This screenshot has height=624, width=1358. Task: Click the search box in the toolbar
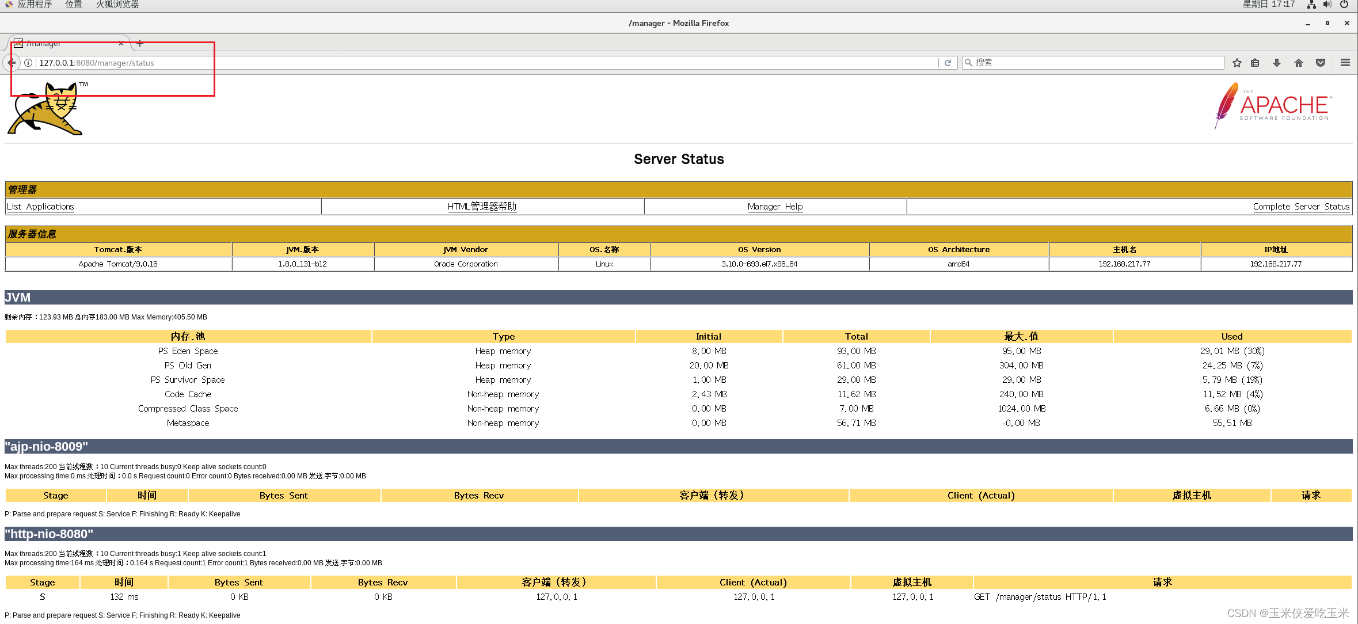coord(1094,63)
